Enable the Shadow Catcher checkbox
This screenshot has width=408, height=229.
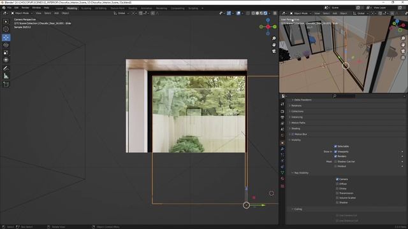pyautogui.click(x=335, y=162)
